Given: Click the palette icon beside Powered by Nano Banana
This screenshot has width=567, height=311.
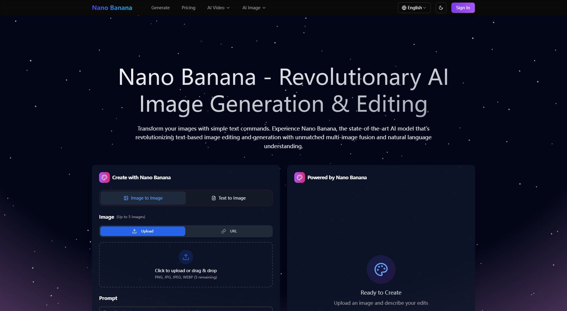Looking at the screenshot, I should click(x=300, y=177).
